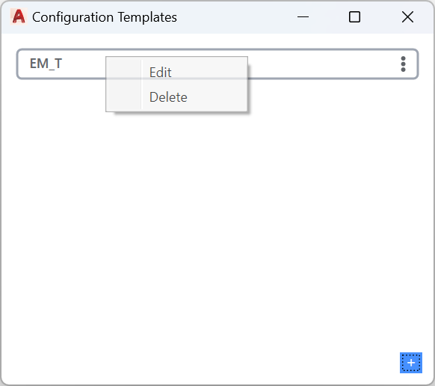
Task: Minimize the Configuration Templates window
Action: [x=303, y=17]
